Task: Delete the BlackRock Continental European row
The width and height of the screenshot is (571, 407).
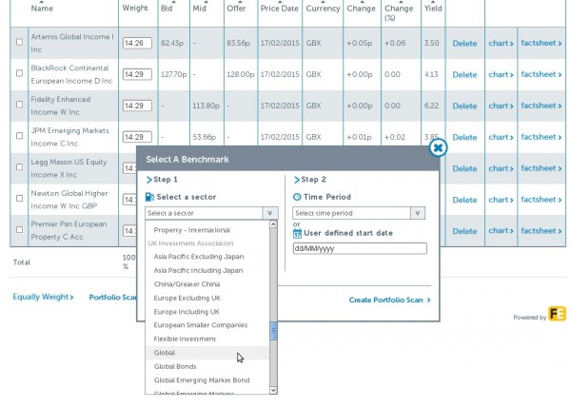Action: (x=464, y=74)
